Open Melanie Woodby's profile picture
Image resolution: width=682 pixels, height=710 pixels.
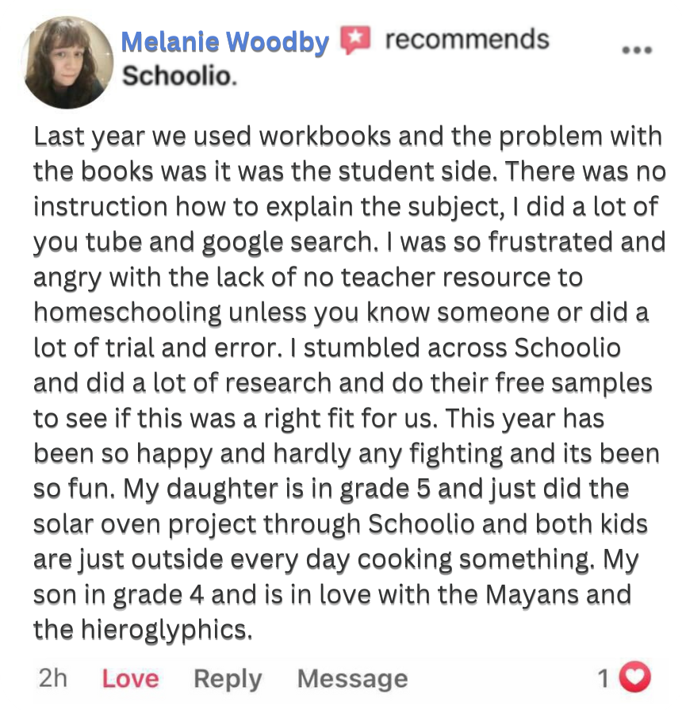(x=70, y=63)
